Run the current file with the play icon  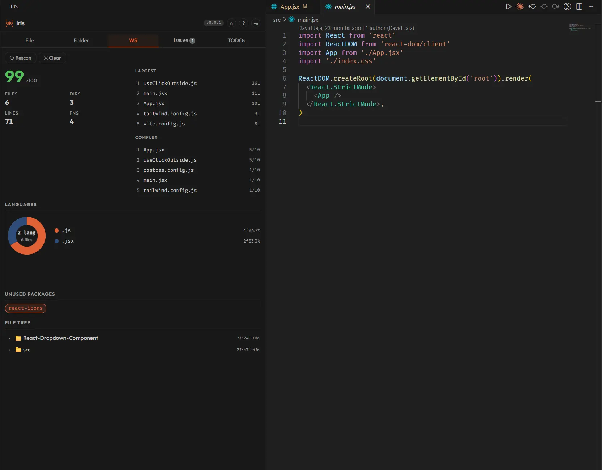pyautogui.click(x=508, y=7)
